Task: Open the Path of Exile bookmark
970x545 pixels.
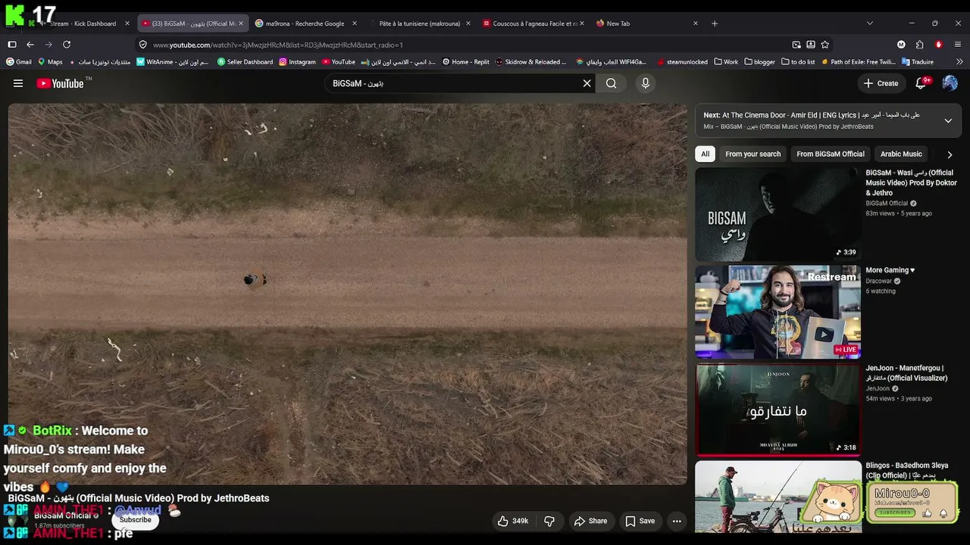Action: pyautogui.click(x=859, y=62)
